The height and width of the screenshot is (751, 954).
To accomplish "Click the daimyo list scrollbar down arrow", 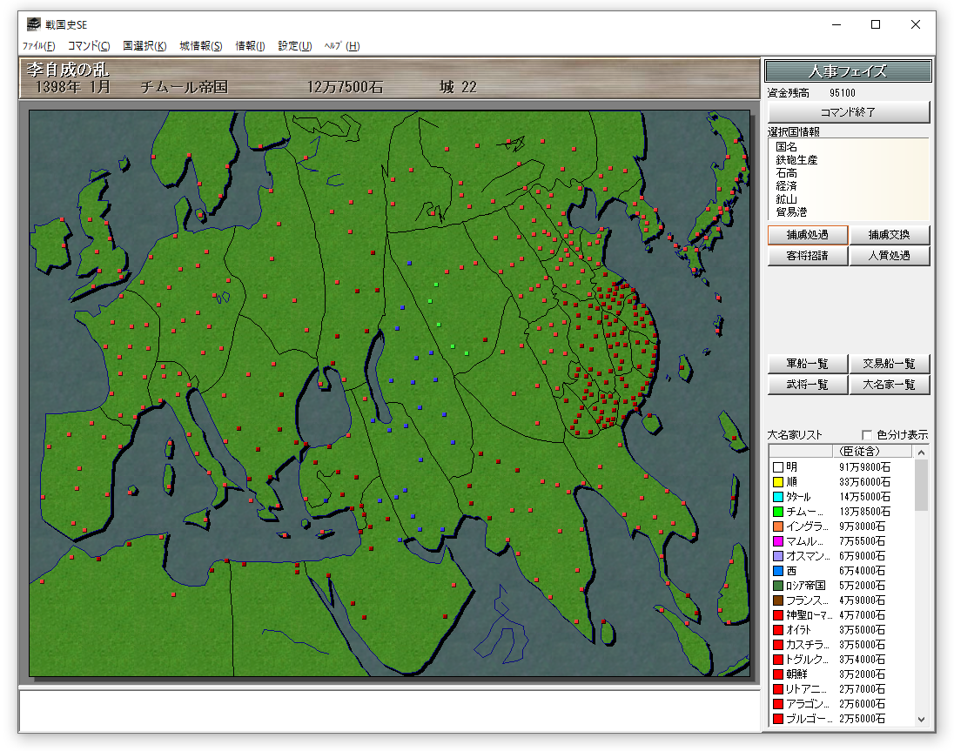I will (x=922, y=720).
